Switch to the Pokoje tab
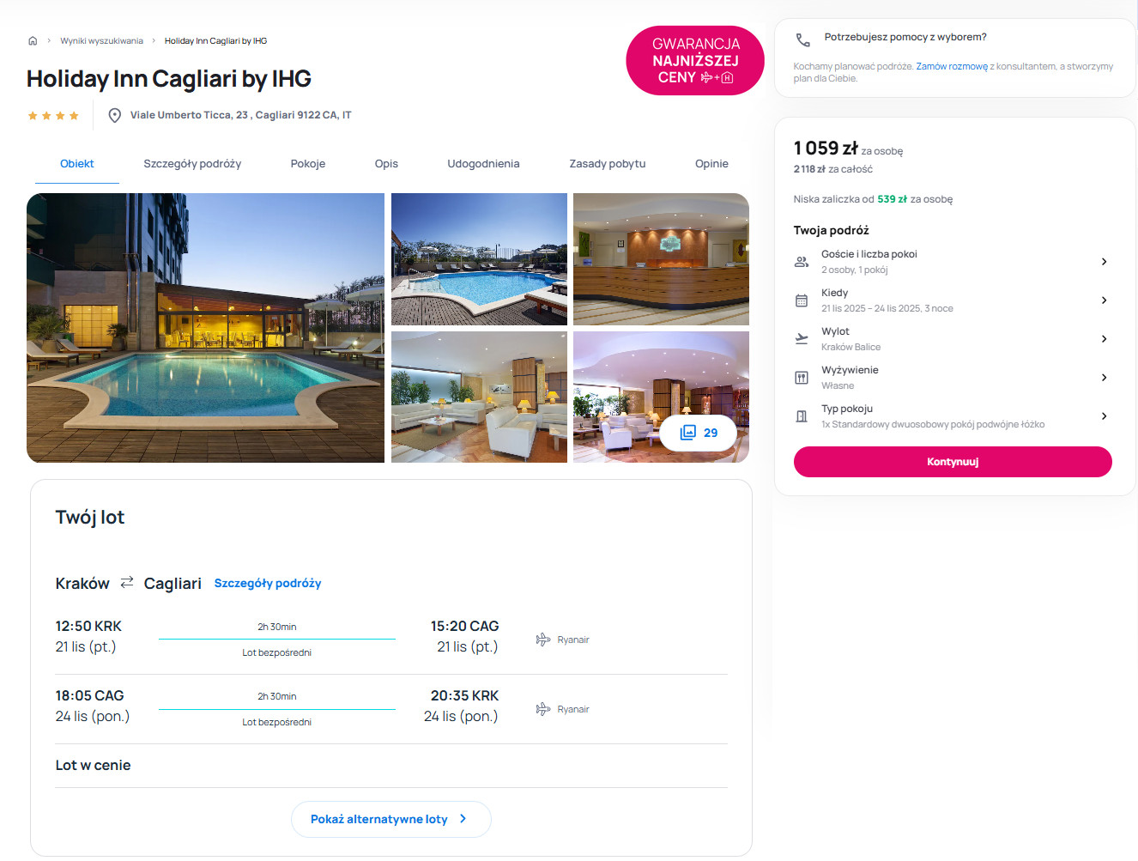This screenshot has width=1138, height=861. click(308, 164)
